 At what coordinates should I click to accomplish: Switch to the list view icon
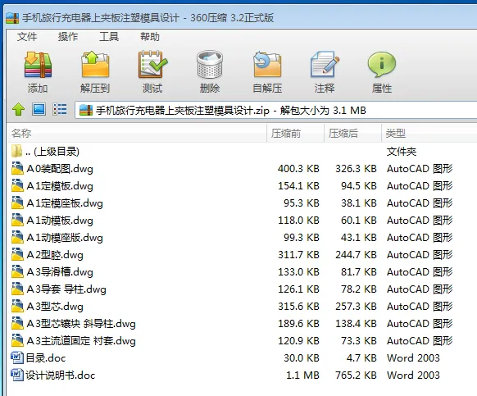coord(60,109)
